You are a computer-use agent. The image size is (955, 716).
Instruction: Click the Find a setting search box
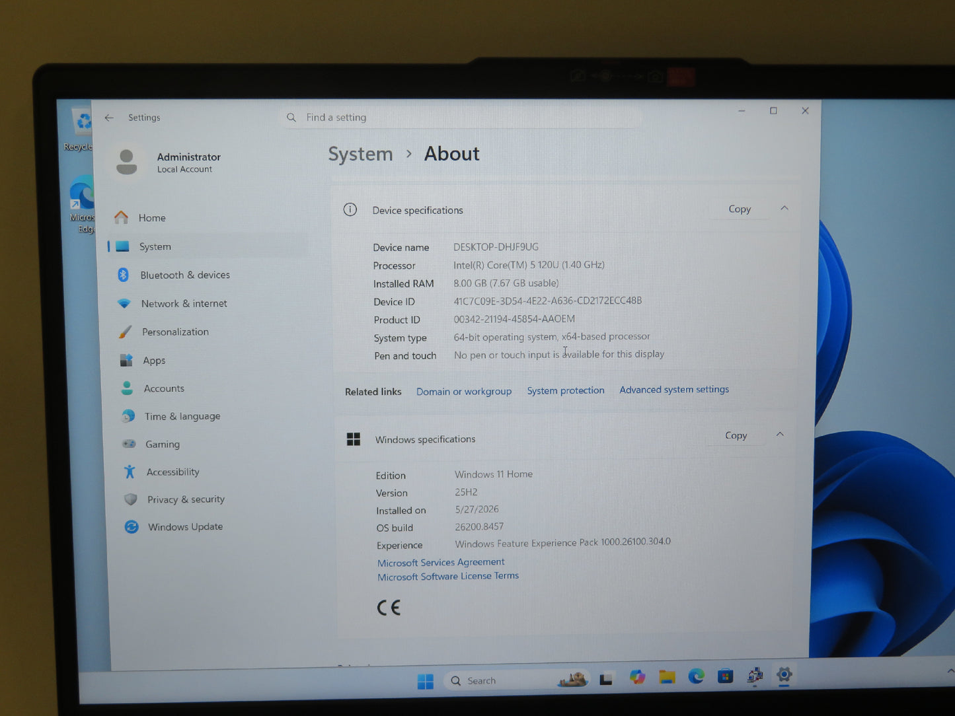pos(461,118)
